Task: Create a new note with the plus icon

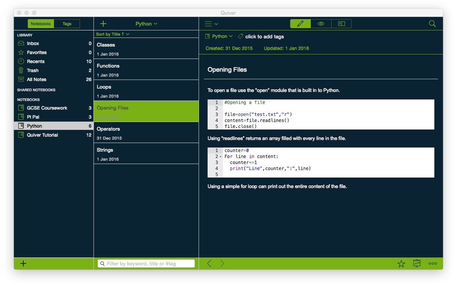Action: tap(103, 24)
